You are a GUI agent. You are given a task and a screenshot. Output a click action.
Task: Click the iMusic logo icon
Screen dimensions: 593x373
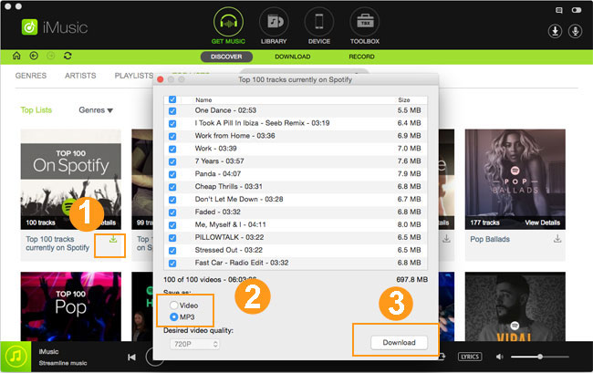29,27
